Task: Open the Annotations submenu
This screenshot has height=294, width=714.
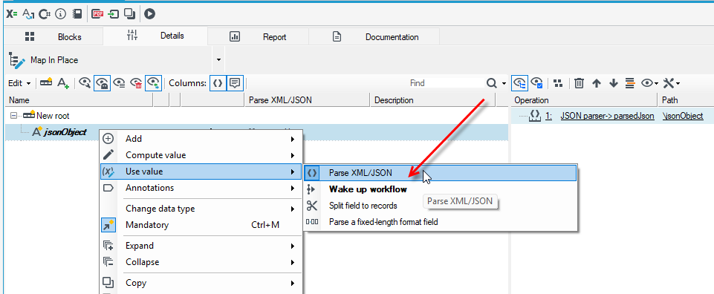Action: click(201, 188)
